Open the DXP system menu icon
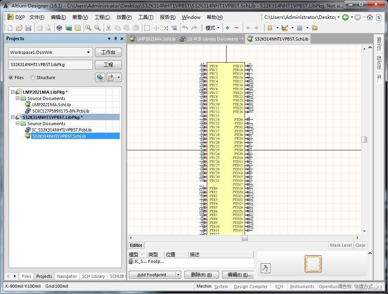The width and height of the screenshot is (388, 294). (x=10, y=17)
